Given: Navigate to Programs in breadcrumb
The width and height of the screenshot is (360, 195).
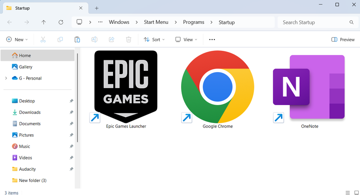Looking at the screenshot, I should [x=194, y=22].
